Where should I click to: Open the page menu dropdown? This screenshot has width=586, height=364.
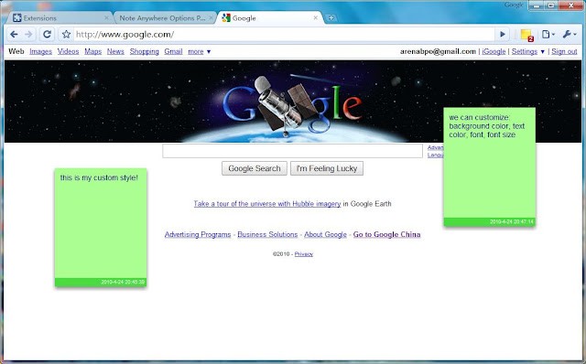coord(548,35)
